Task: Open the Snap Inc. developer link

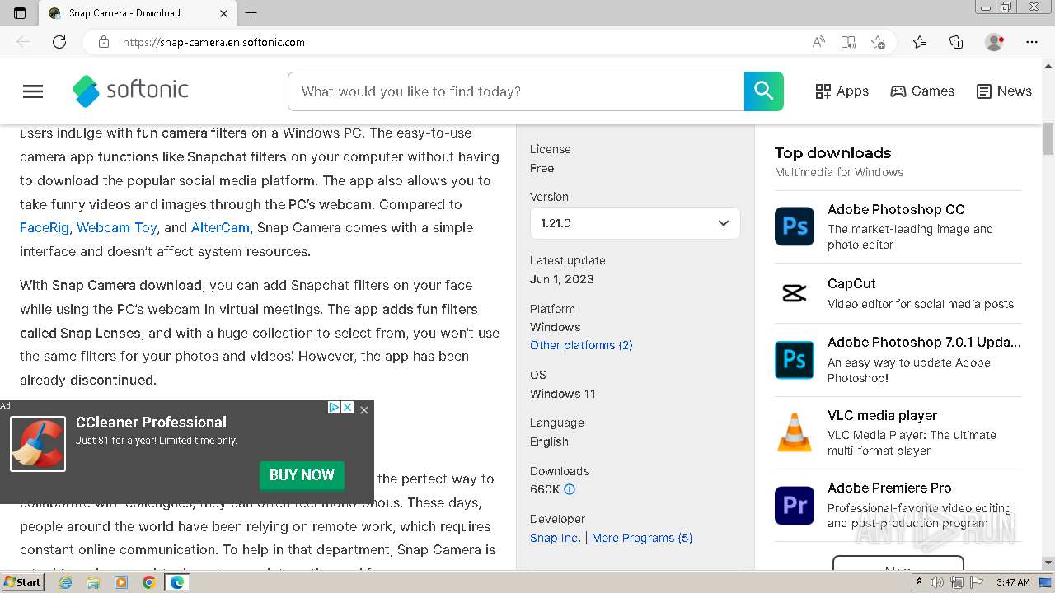Action: click(555, 538)
